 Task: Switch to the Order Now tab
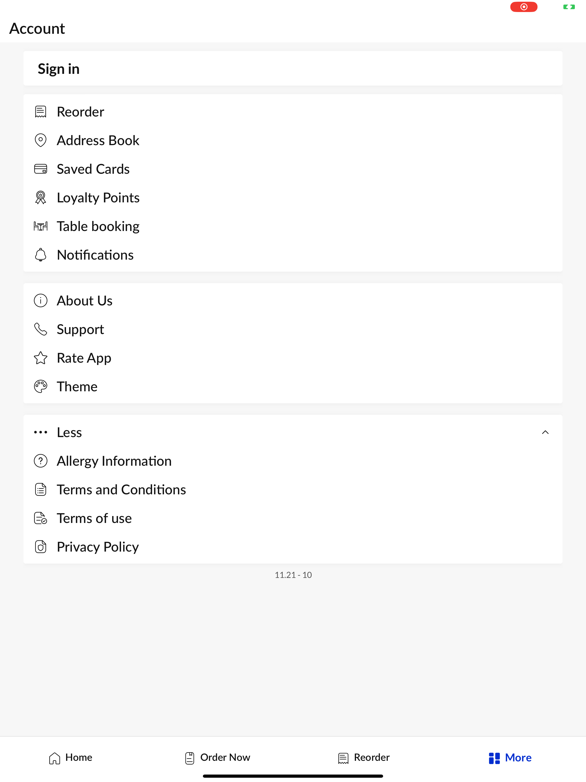pos(217,758)
